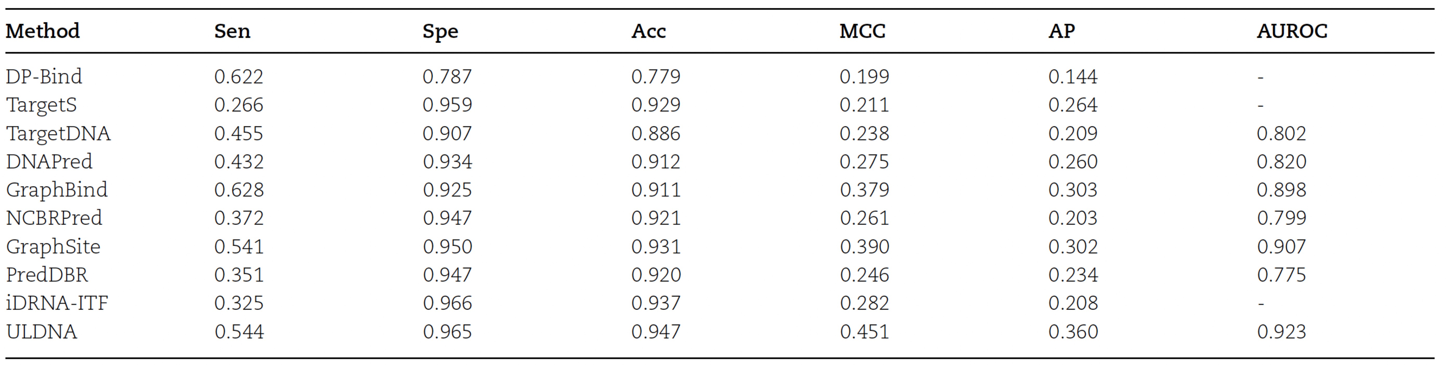Select the DNAPred row label
The image size is (1446, 365).
(x=49, y=161)
